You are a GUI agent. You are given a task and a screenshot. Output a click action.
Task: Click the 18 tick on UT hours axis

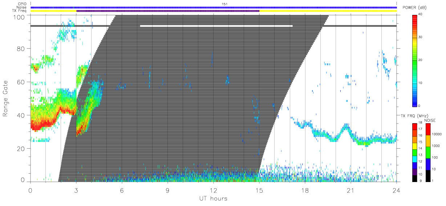(305, 190)
